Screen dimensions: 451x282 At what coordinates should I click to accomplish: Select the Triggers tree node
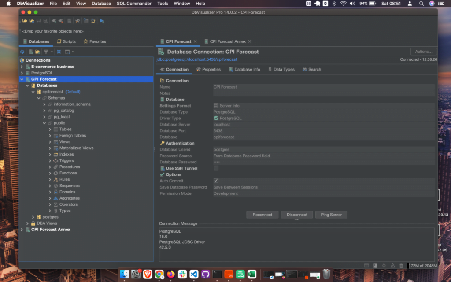(x=67, y=161)
